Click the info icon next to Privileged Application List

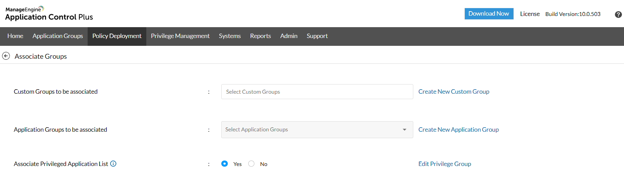113,164
